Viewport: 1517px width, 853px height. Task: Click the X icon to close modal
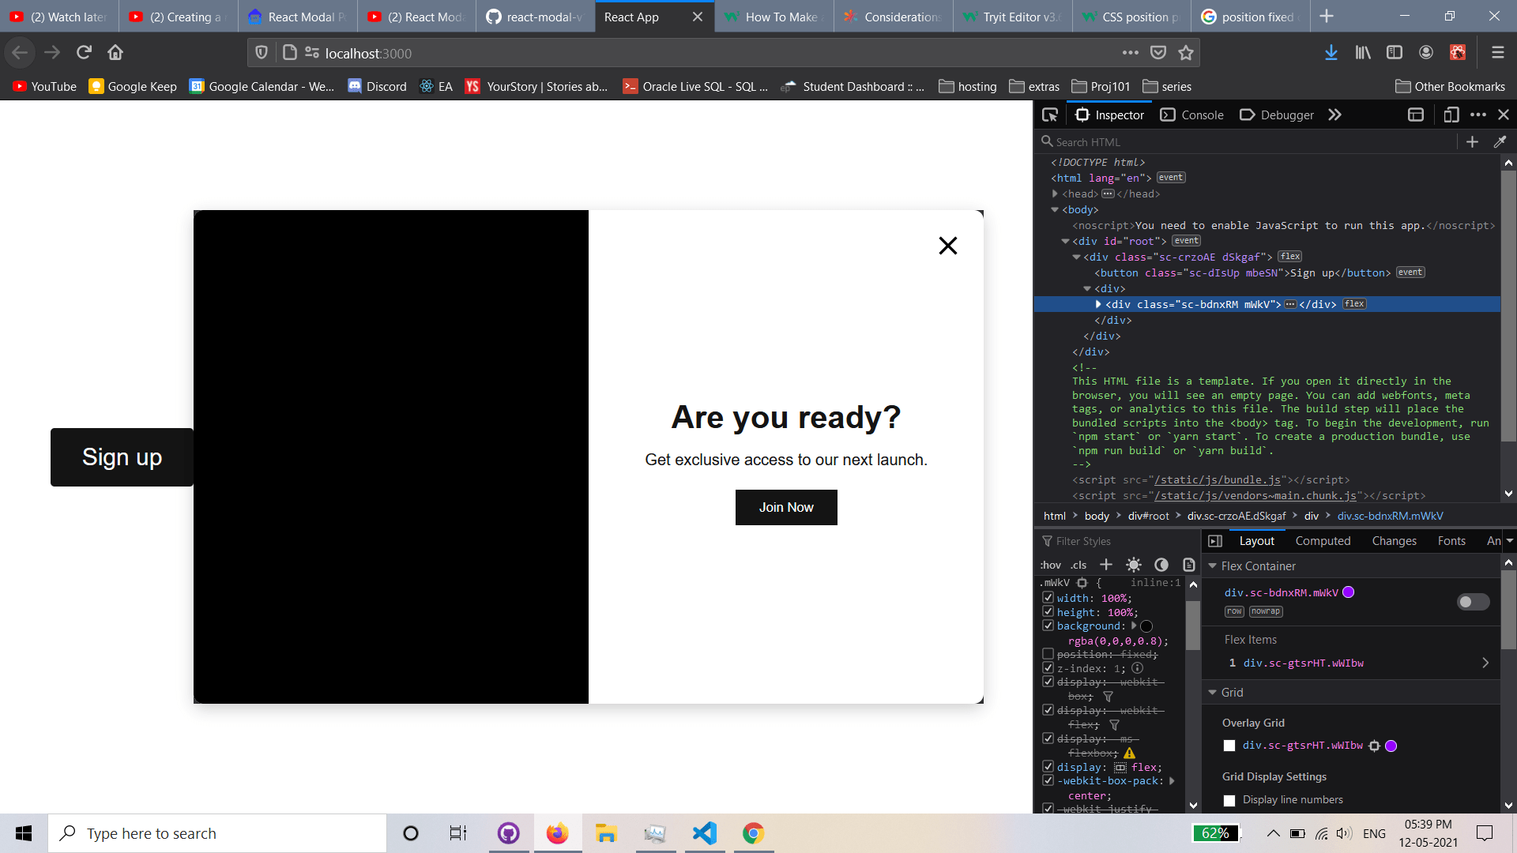(x=947, y=246)
